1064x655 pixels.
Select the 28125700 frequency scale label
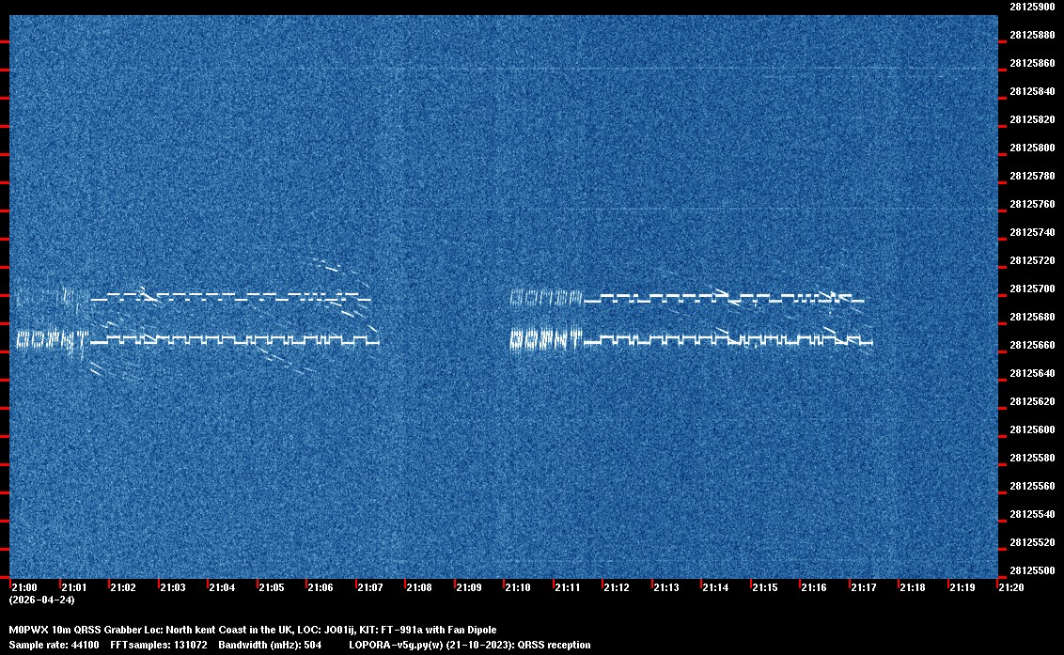click(x=1031, y=289)
